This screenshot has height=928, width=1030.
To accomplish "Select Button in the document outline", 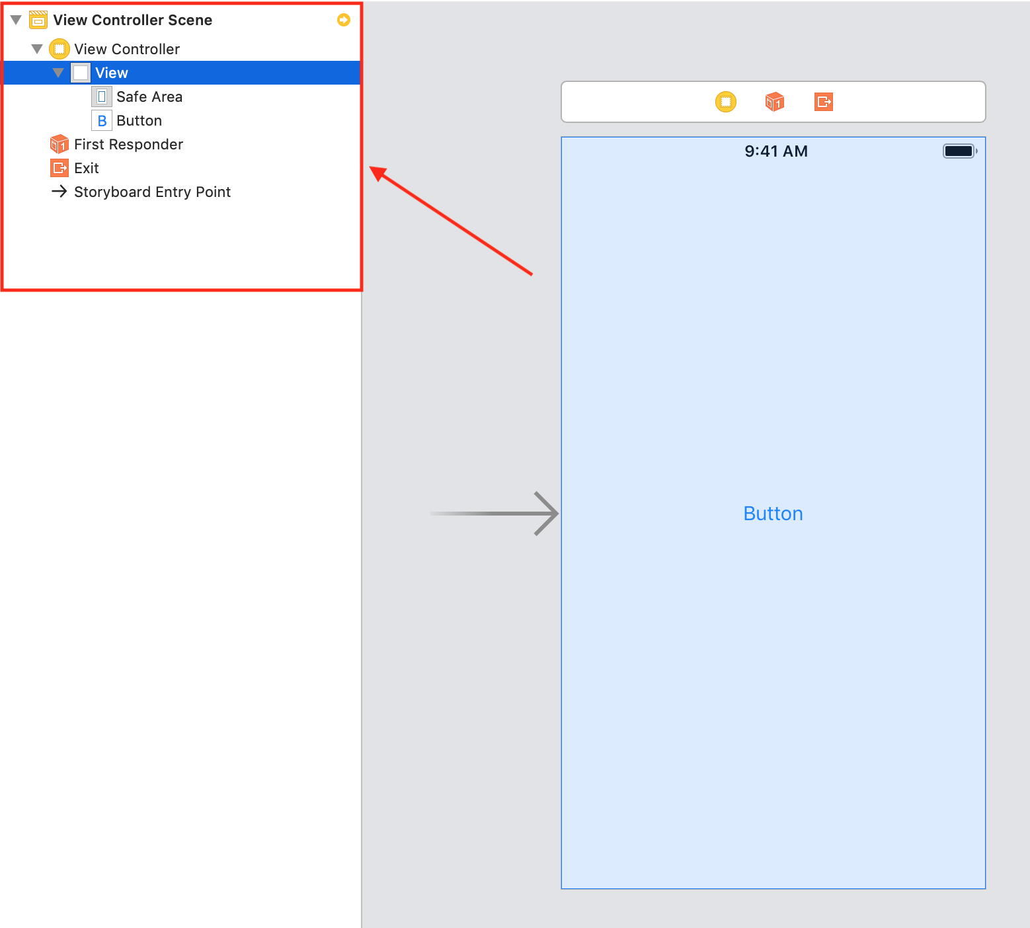I will click(139, 120).
